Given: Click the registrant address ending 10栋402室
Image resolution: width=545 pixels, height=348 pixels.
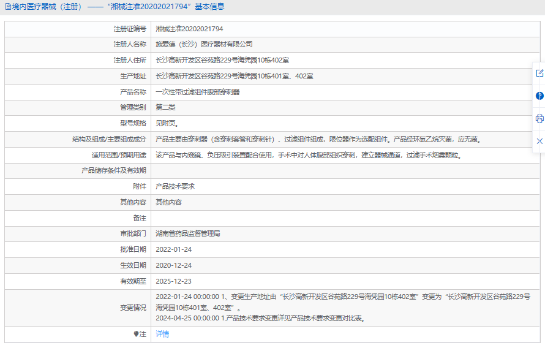Looking at the screenshot, I should point(222,60).
